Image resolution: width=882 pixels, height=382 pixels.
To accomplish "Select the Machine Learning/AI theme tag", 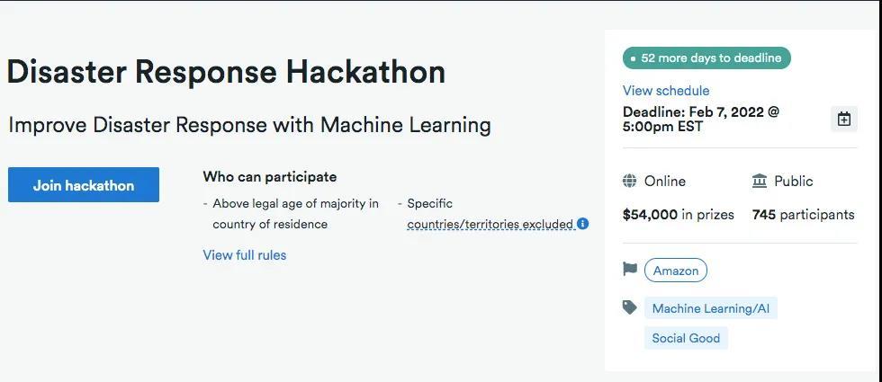I will tap(710, 308).
